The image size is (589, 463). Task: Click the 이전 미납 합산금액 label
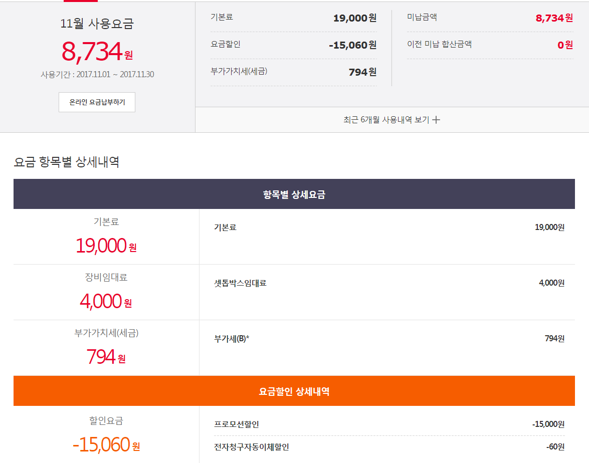tap(439, 44)
